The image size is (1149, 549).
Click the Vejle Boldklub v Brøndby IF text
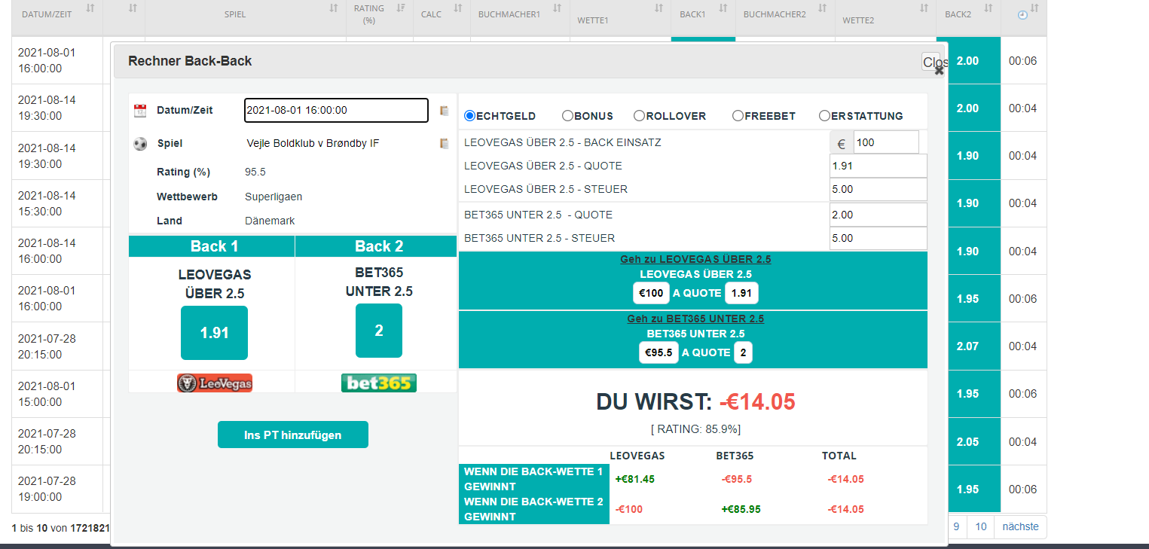[313, 143]
